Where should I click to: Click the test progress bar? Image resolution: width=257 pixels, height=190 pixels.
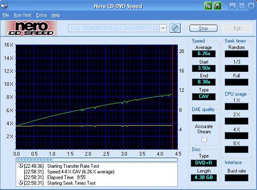[x=96, y=160]
